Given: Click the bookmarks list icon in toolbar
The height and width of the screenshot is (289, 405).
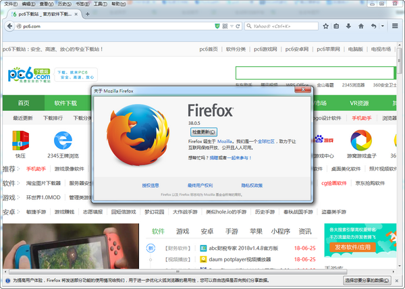Looking at the screenshot, I should point(337,26).
